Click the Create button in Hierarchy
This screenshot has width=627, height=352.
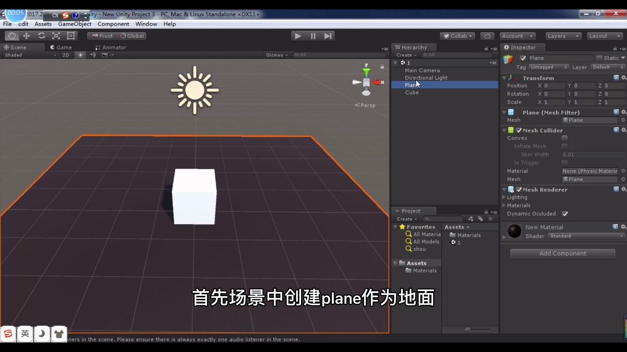click(404, 54)
